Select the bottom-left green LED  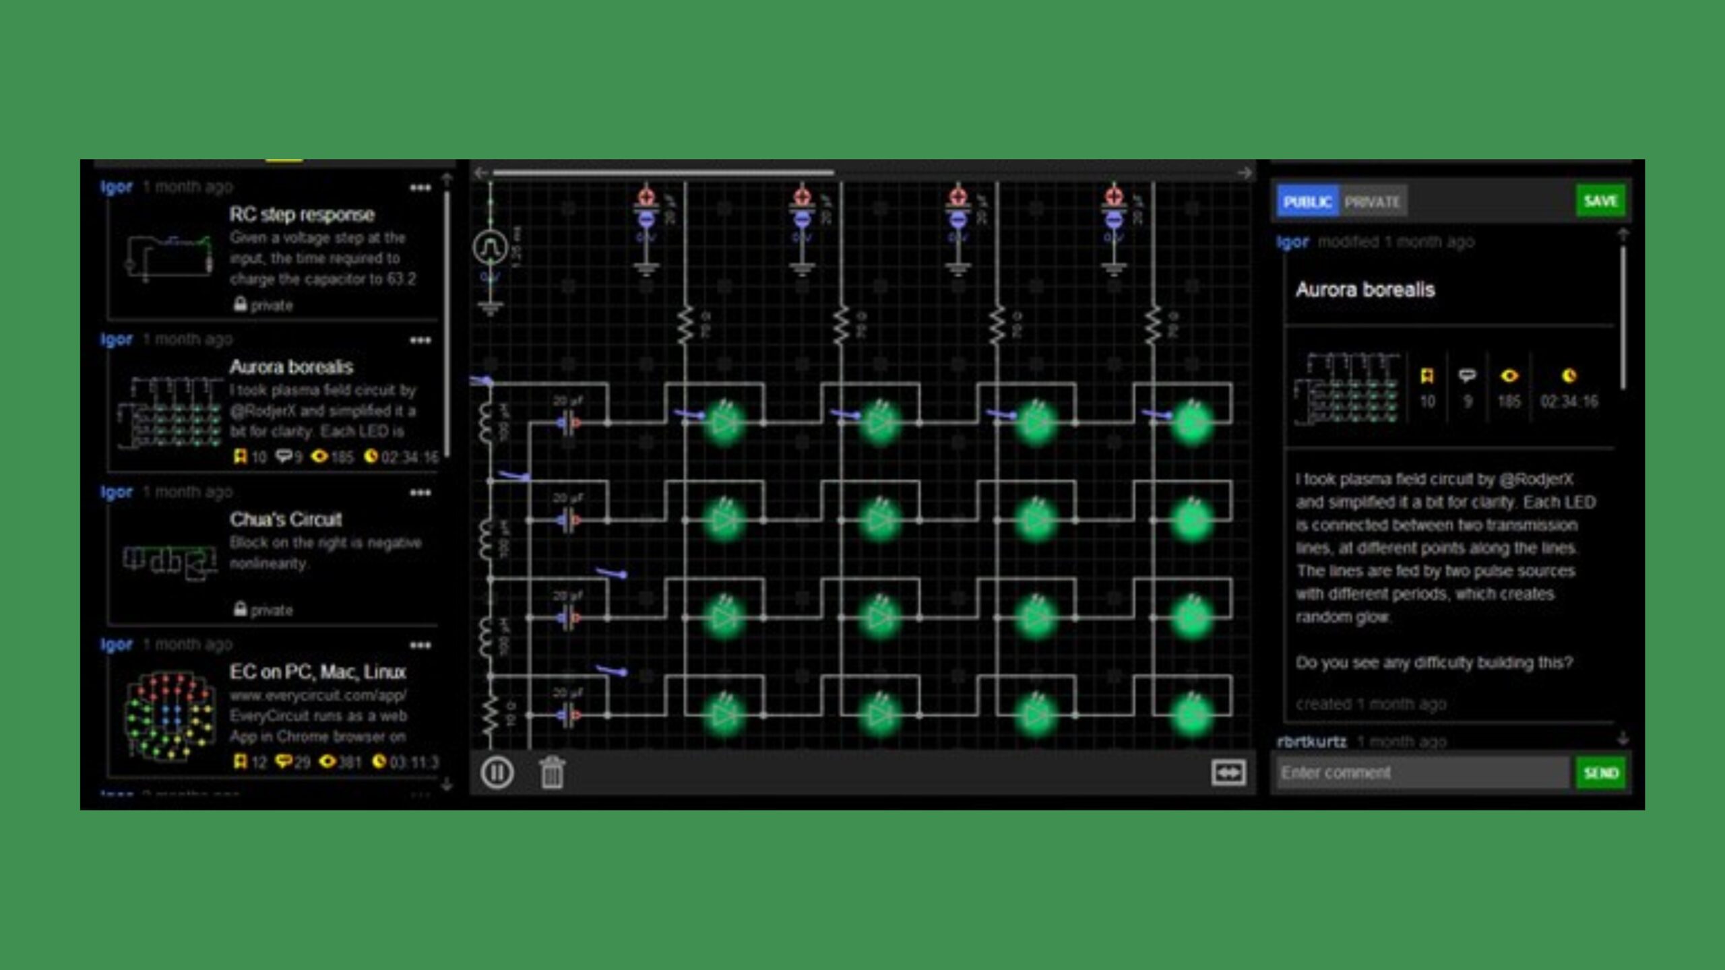coord(724,715)
